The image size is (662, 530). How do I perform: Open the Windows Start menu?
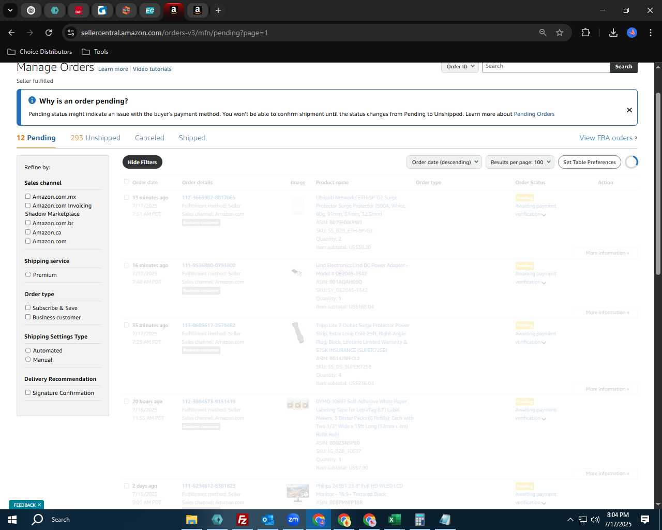12,520
